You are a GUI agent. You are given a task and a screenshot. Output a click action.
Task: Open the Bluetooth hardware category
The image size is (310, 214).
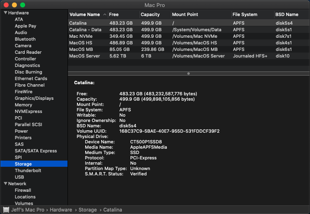pyautogui.click(x=25, y=39)
